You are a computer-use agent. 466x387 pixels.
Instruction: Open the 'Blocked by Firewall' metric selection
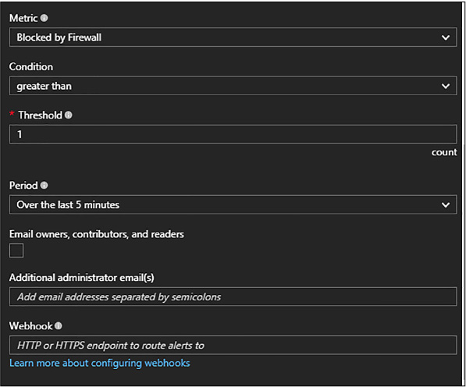[x=233, y=37]
